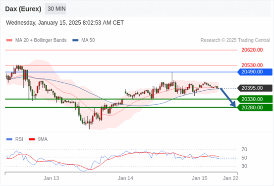274x186 pixels.
Task: Click the Jan 22 date axis label
Action: (231, 178)
